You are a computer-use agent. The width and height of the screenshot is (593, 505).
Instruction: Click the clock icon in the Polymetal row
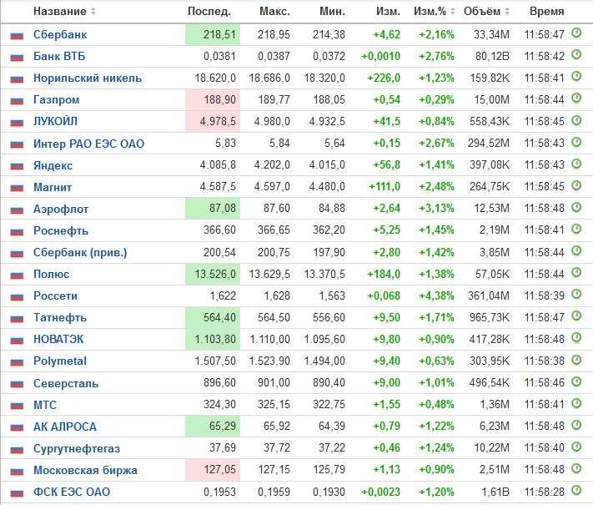point(576,359)
